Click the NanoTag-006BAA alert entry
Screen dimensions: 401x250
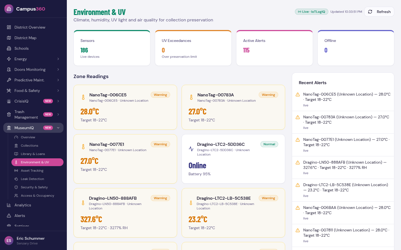(343, 213)
